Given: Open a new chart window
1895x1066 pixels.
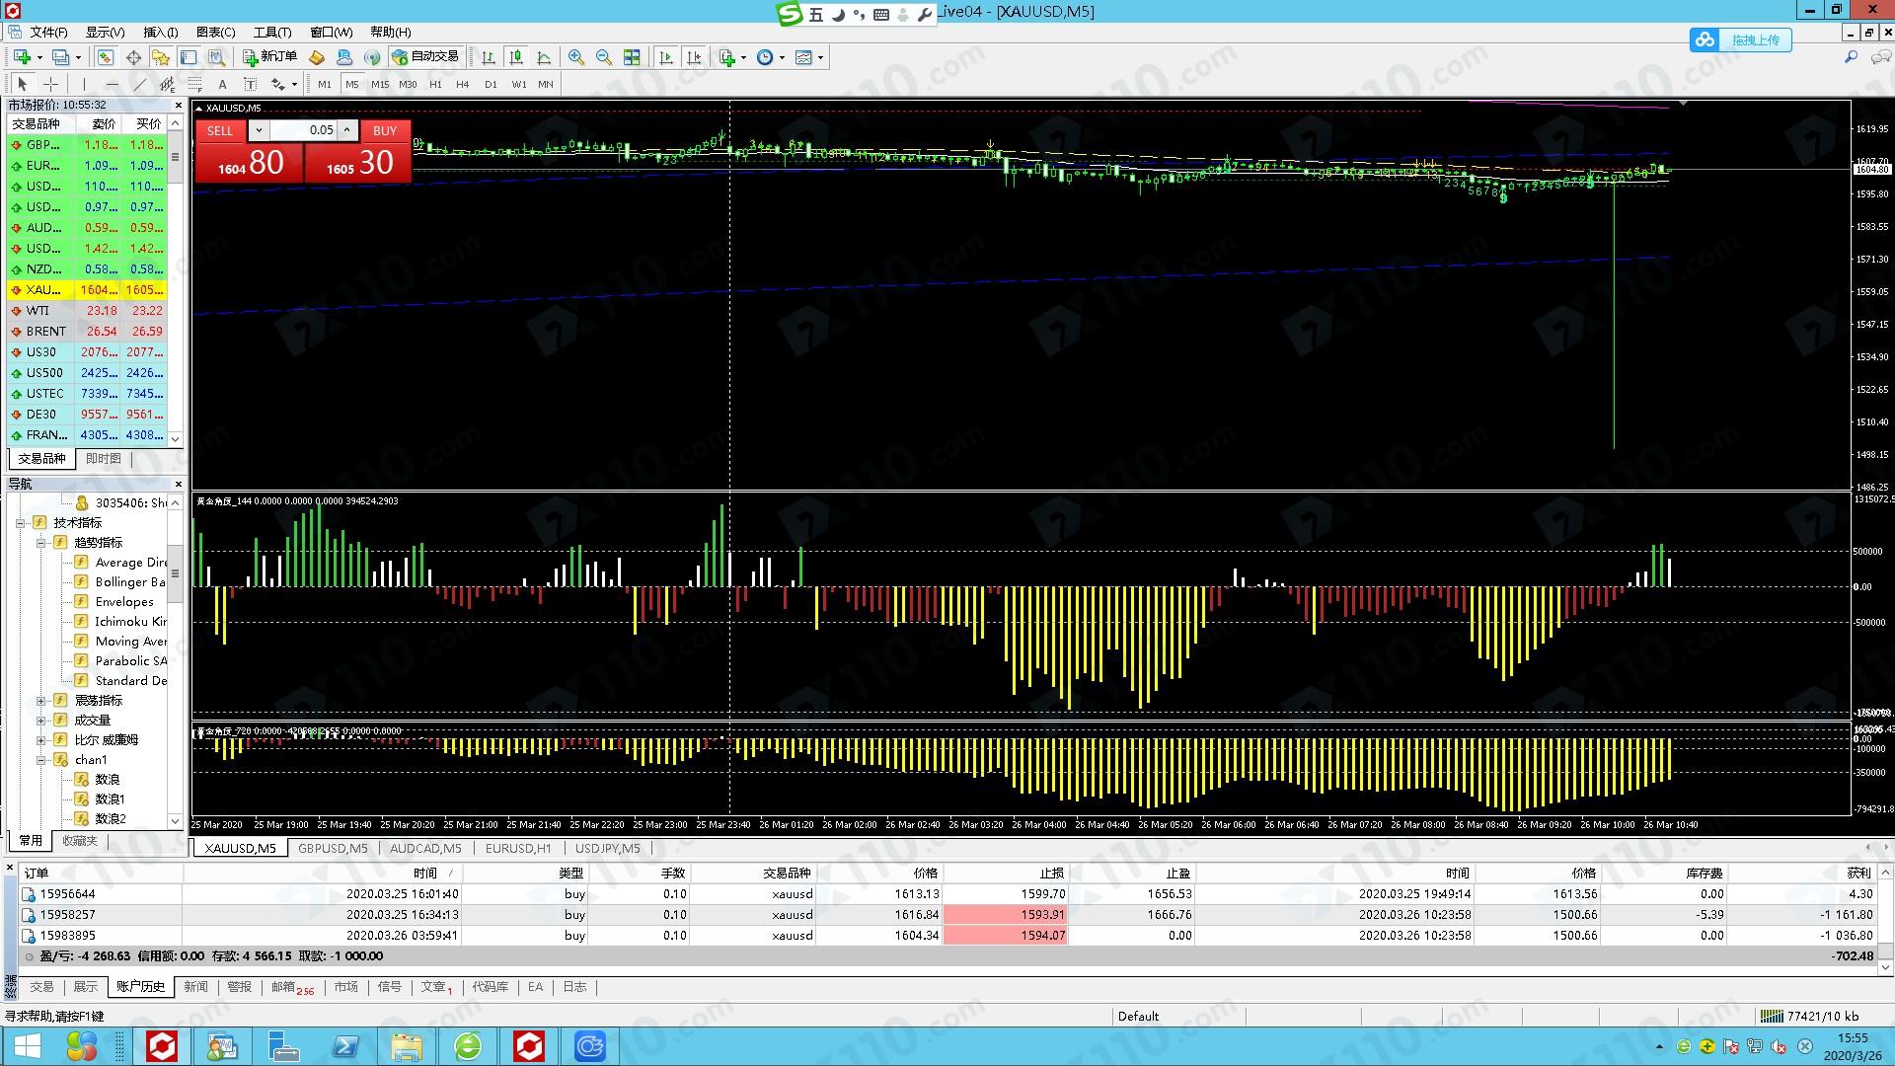Looking at the screenshot, I should 22,57.
